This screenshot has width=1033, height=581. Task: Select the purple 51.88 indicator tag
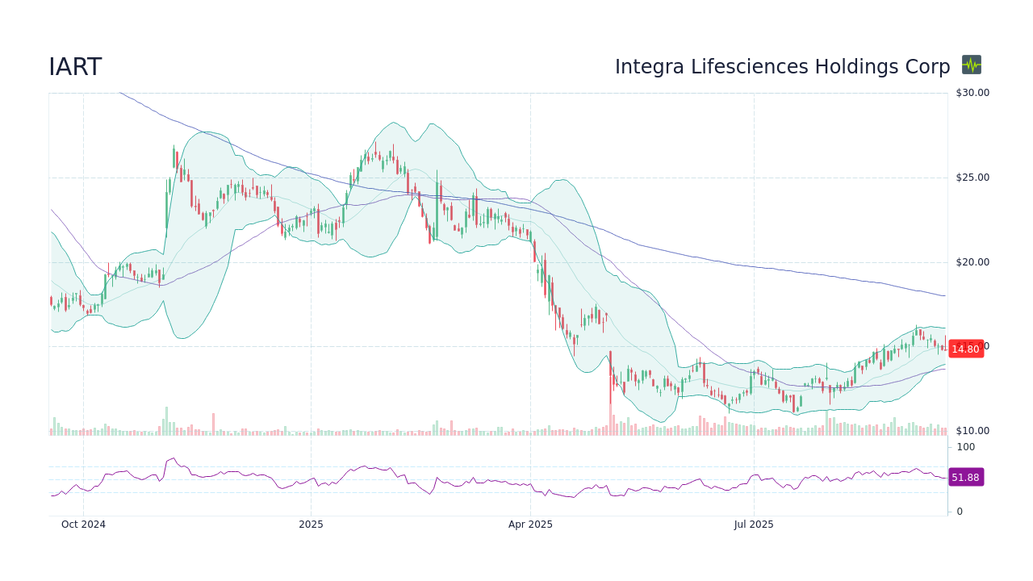[966, 477]
